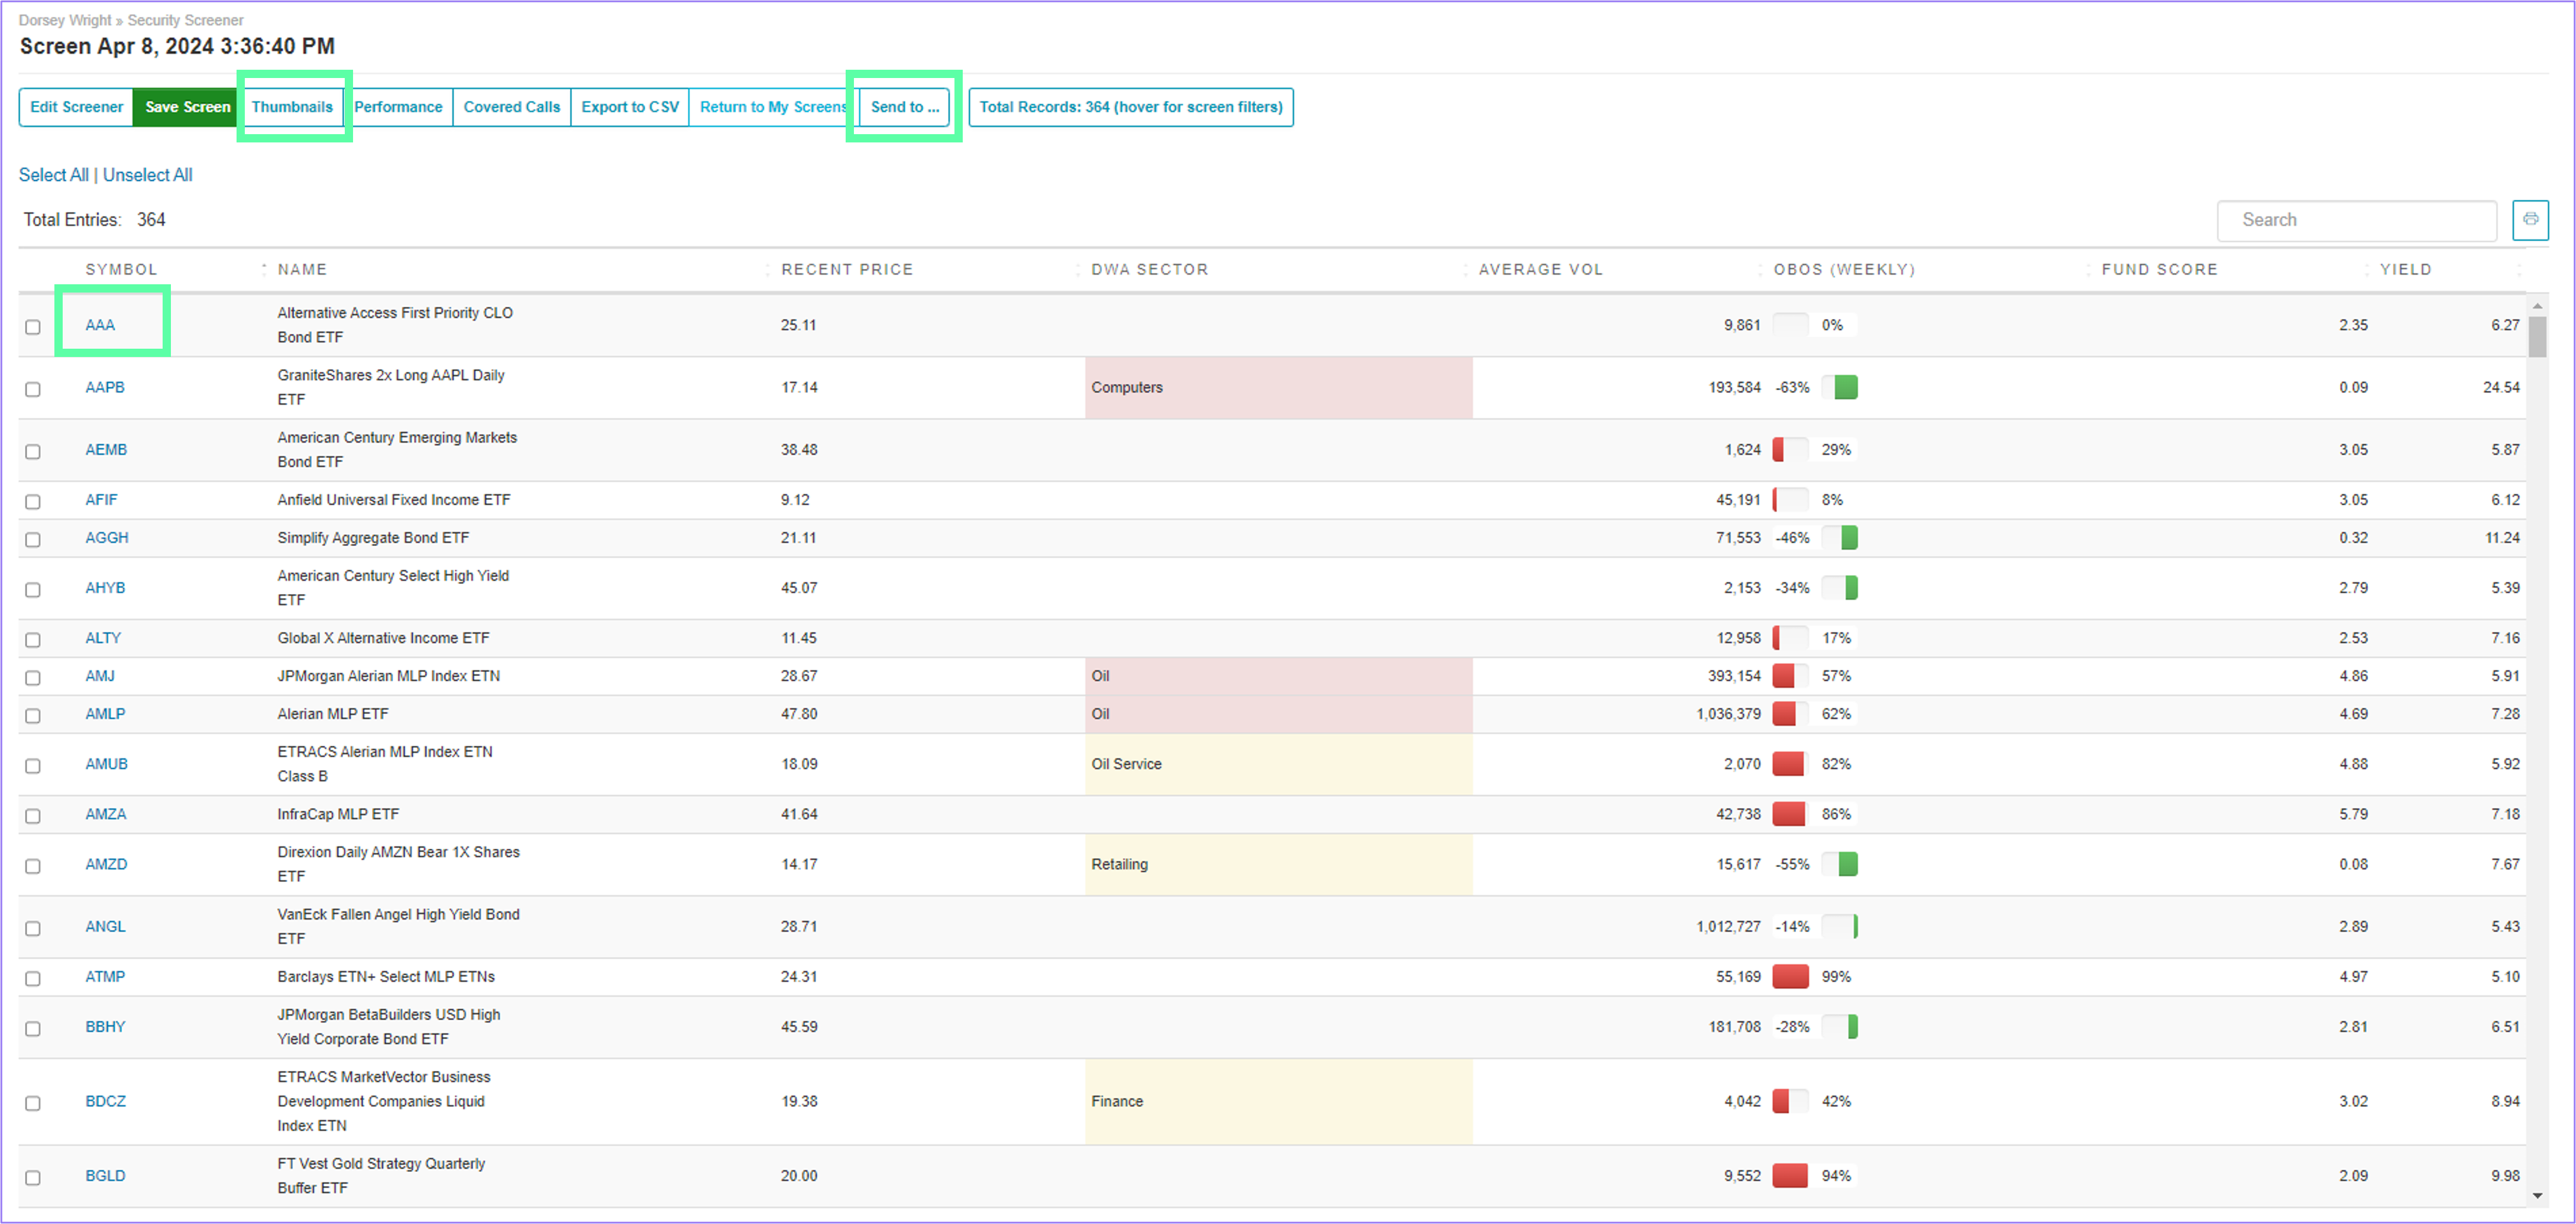This screenshot has height=1224, width=2576.
Task: Click the green Save Screen button
Action: (187, 107)
